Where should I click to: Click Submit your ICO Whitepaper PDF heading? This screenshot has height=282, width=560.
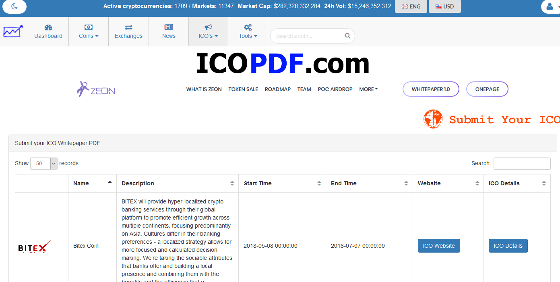pos(58,143)
